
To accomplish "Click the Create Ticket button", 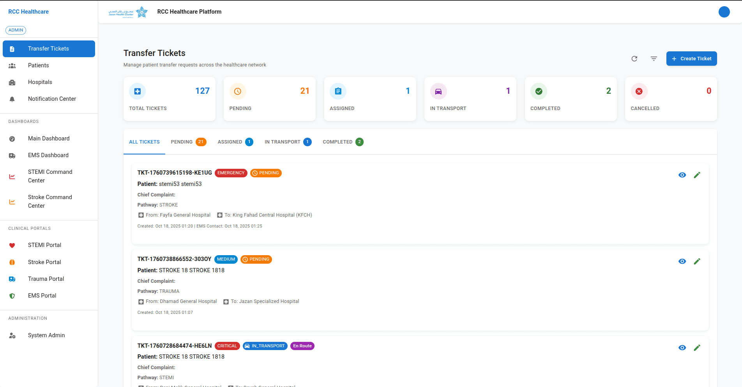I will 691,58.
